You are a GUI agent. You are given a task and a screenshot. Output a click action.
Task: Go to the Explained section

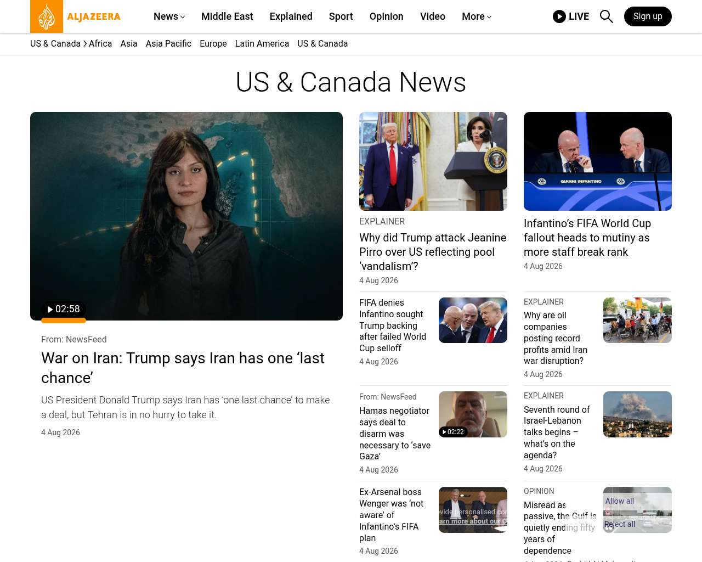(x=291, y=16)
